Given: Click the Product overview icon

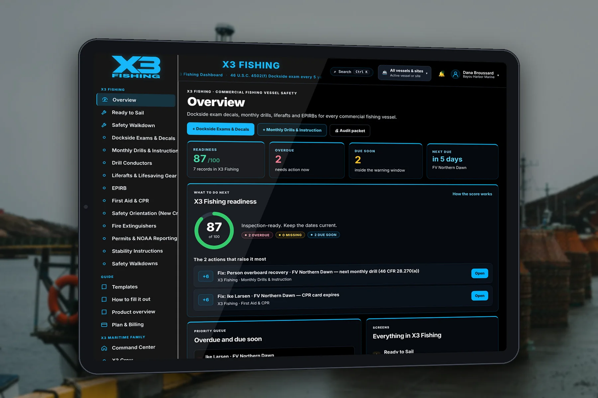Looking at the screenshot, I should tap(104, 312).
